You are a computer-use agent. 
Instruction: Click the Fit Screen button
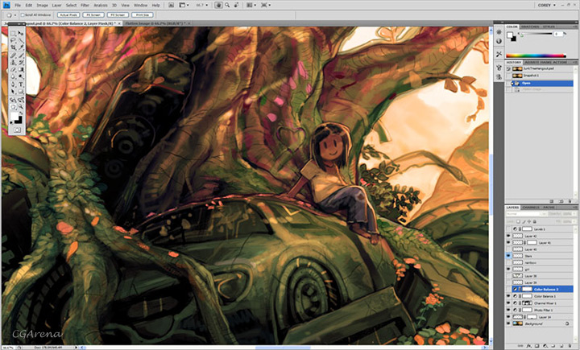coord(93,14)
